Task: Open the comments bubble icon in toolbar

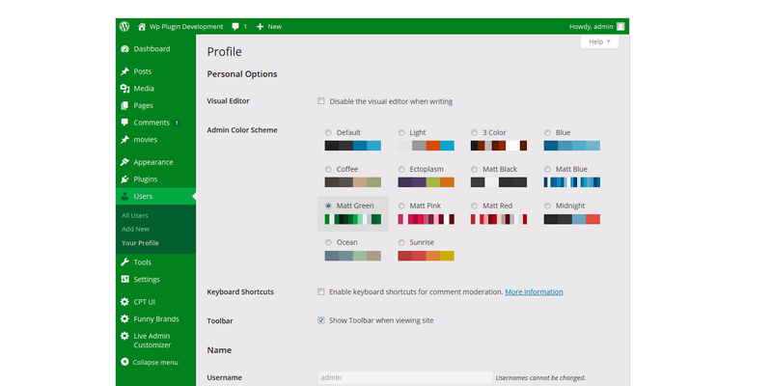Action: click(x=236, y=26)
